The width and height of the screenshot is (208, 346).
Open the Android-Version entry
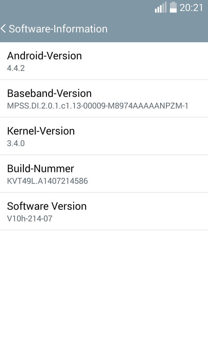pyautogui.click(x=104, y=61)
